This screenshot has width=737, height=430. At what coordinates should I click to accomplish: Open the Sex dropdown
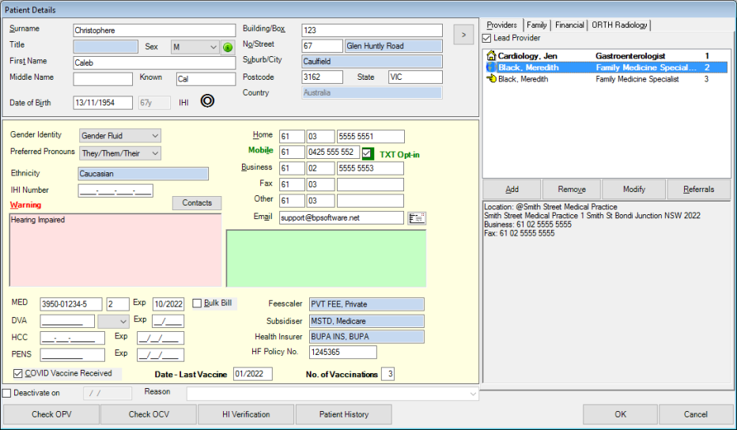pos(195,47)
